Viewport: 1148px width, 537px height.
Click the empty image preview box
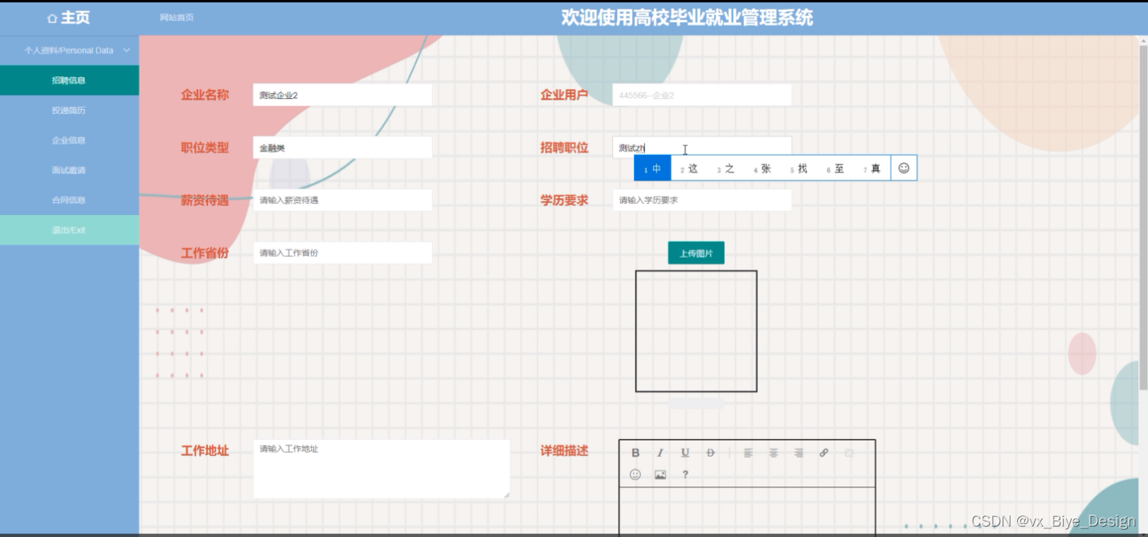697,332
